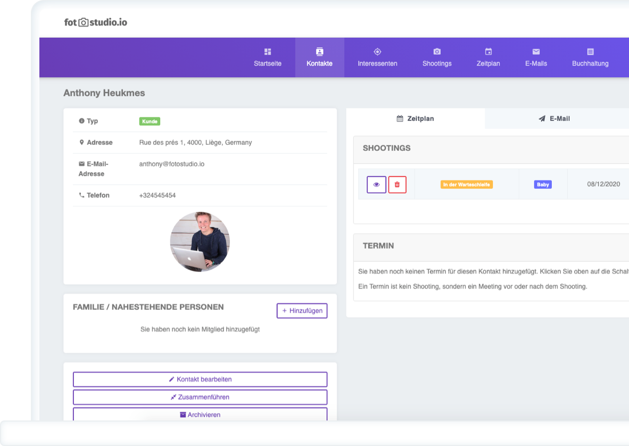Navigate to Buchhaltung section
This screenshot has width=629, height=446.
(590, 57)
